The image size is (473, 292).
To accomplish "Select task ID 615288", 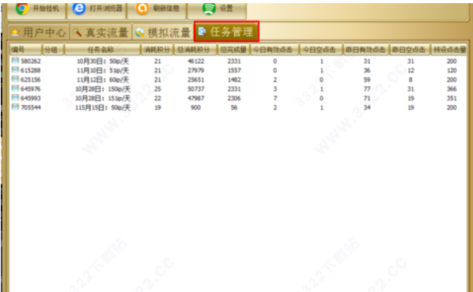I will point(31,70).
